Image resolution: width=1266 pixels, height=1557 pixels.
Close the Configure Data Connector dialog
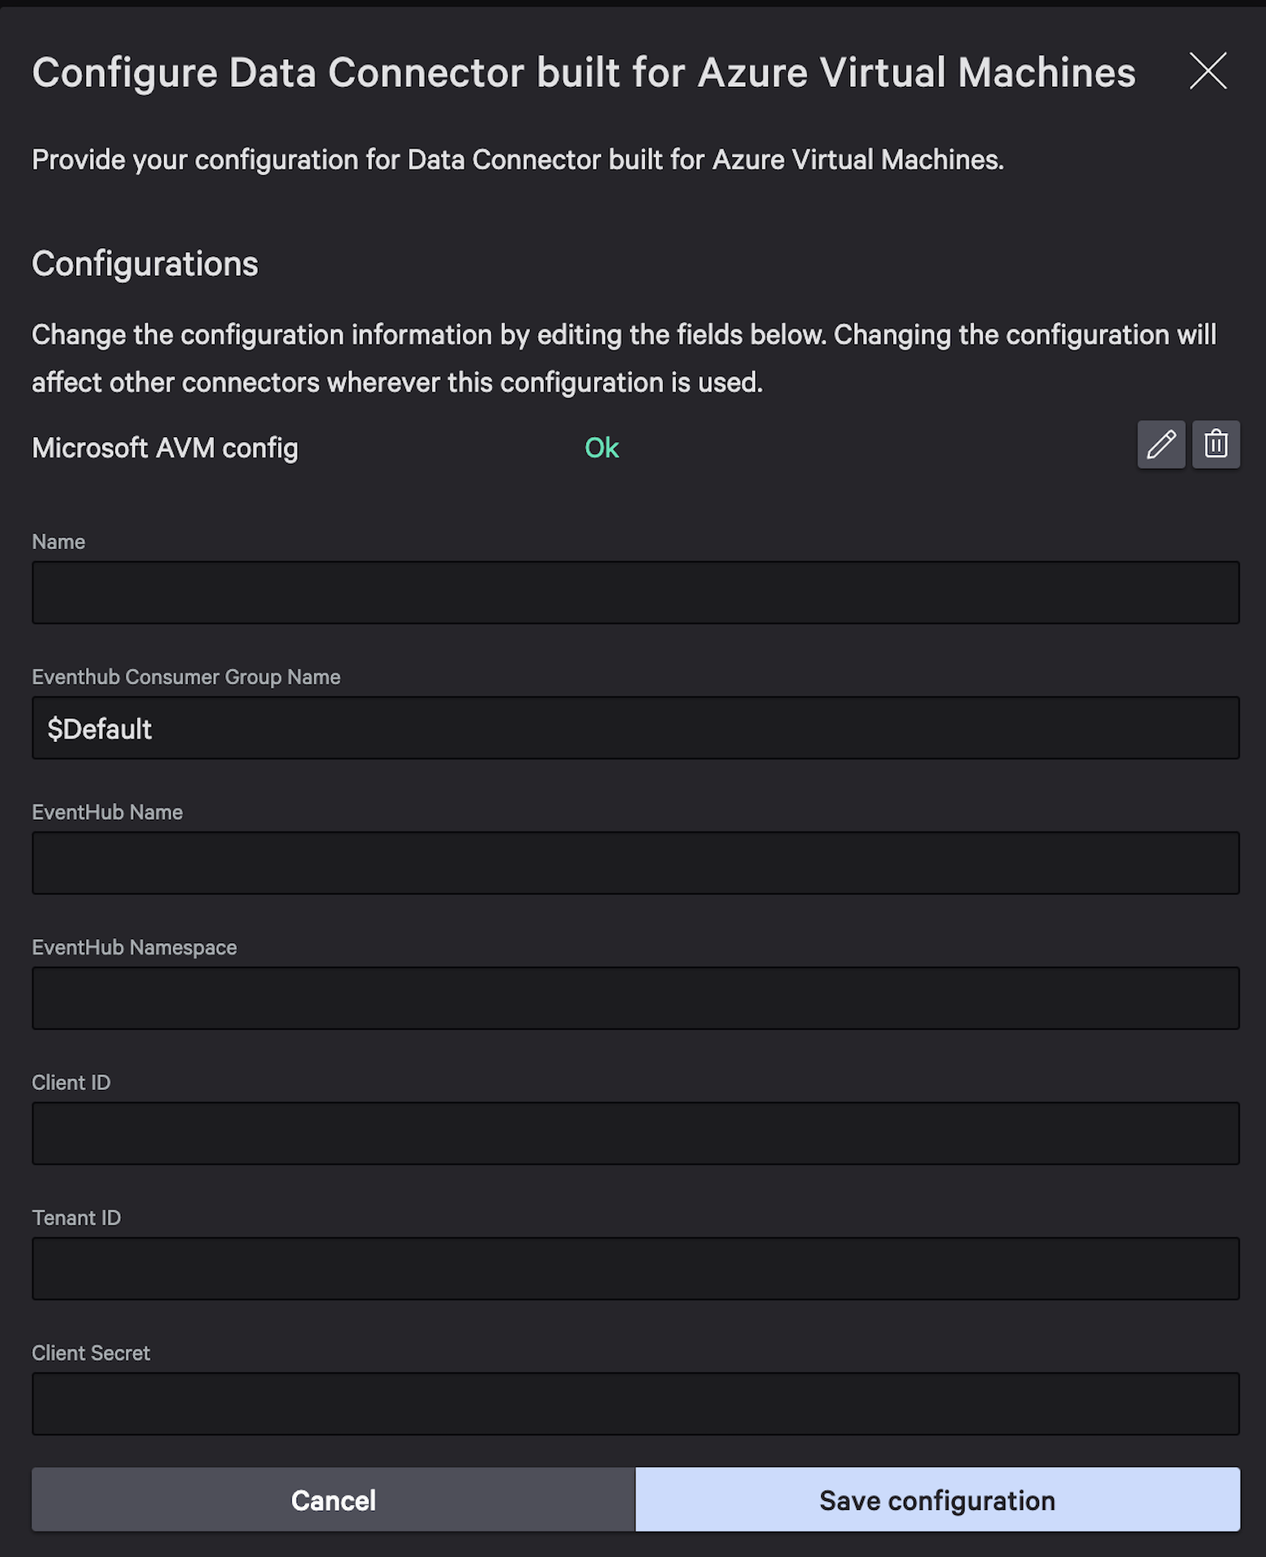1208,71
